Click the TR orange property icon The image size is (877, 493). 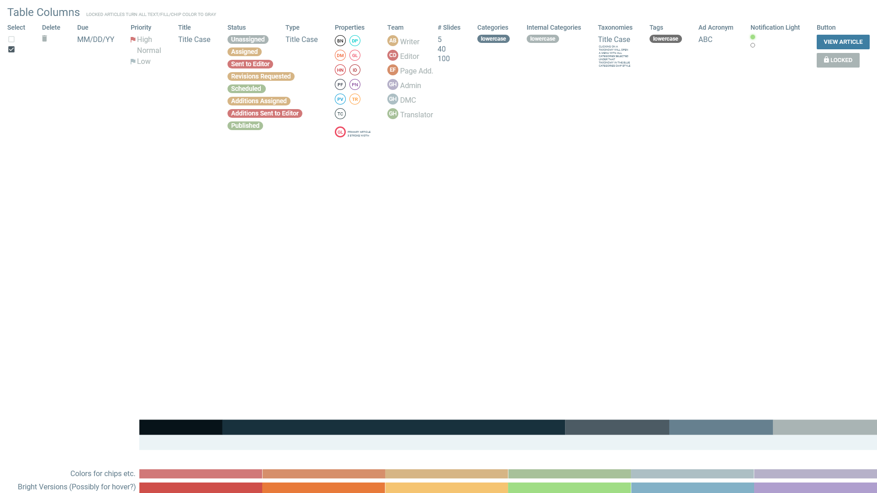click(x=355, y=99)
